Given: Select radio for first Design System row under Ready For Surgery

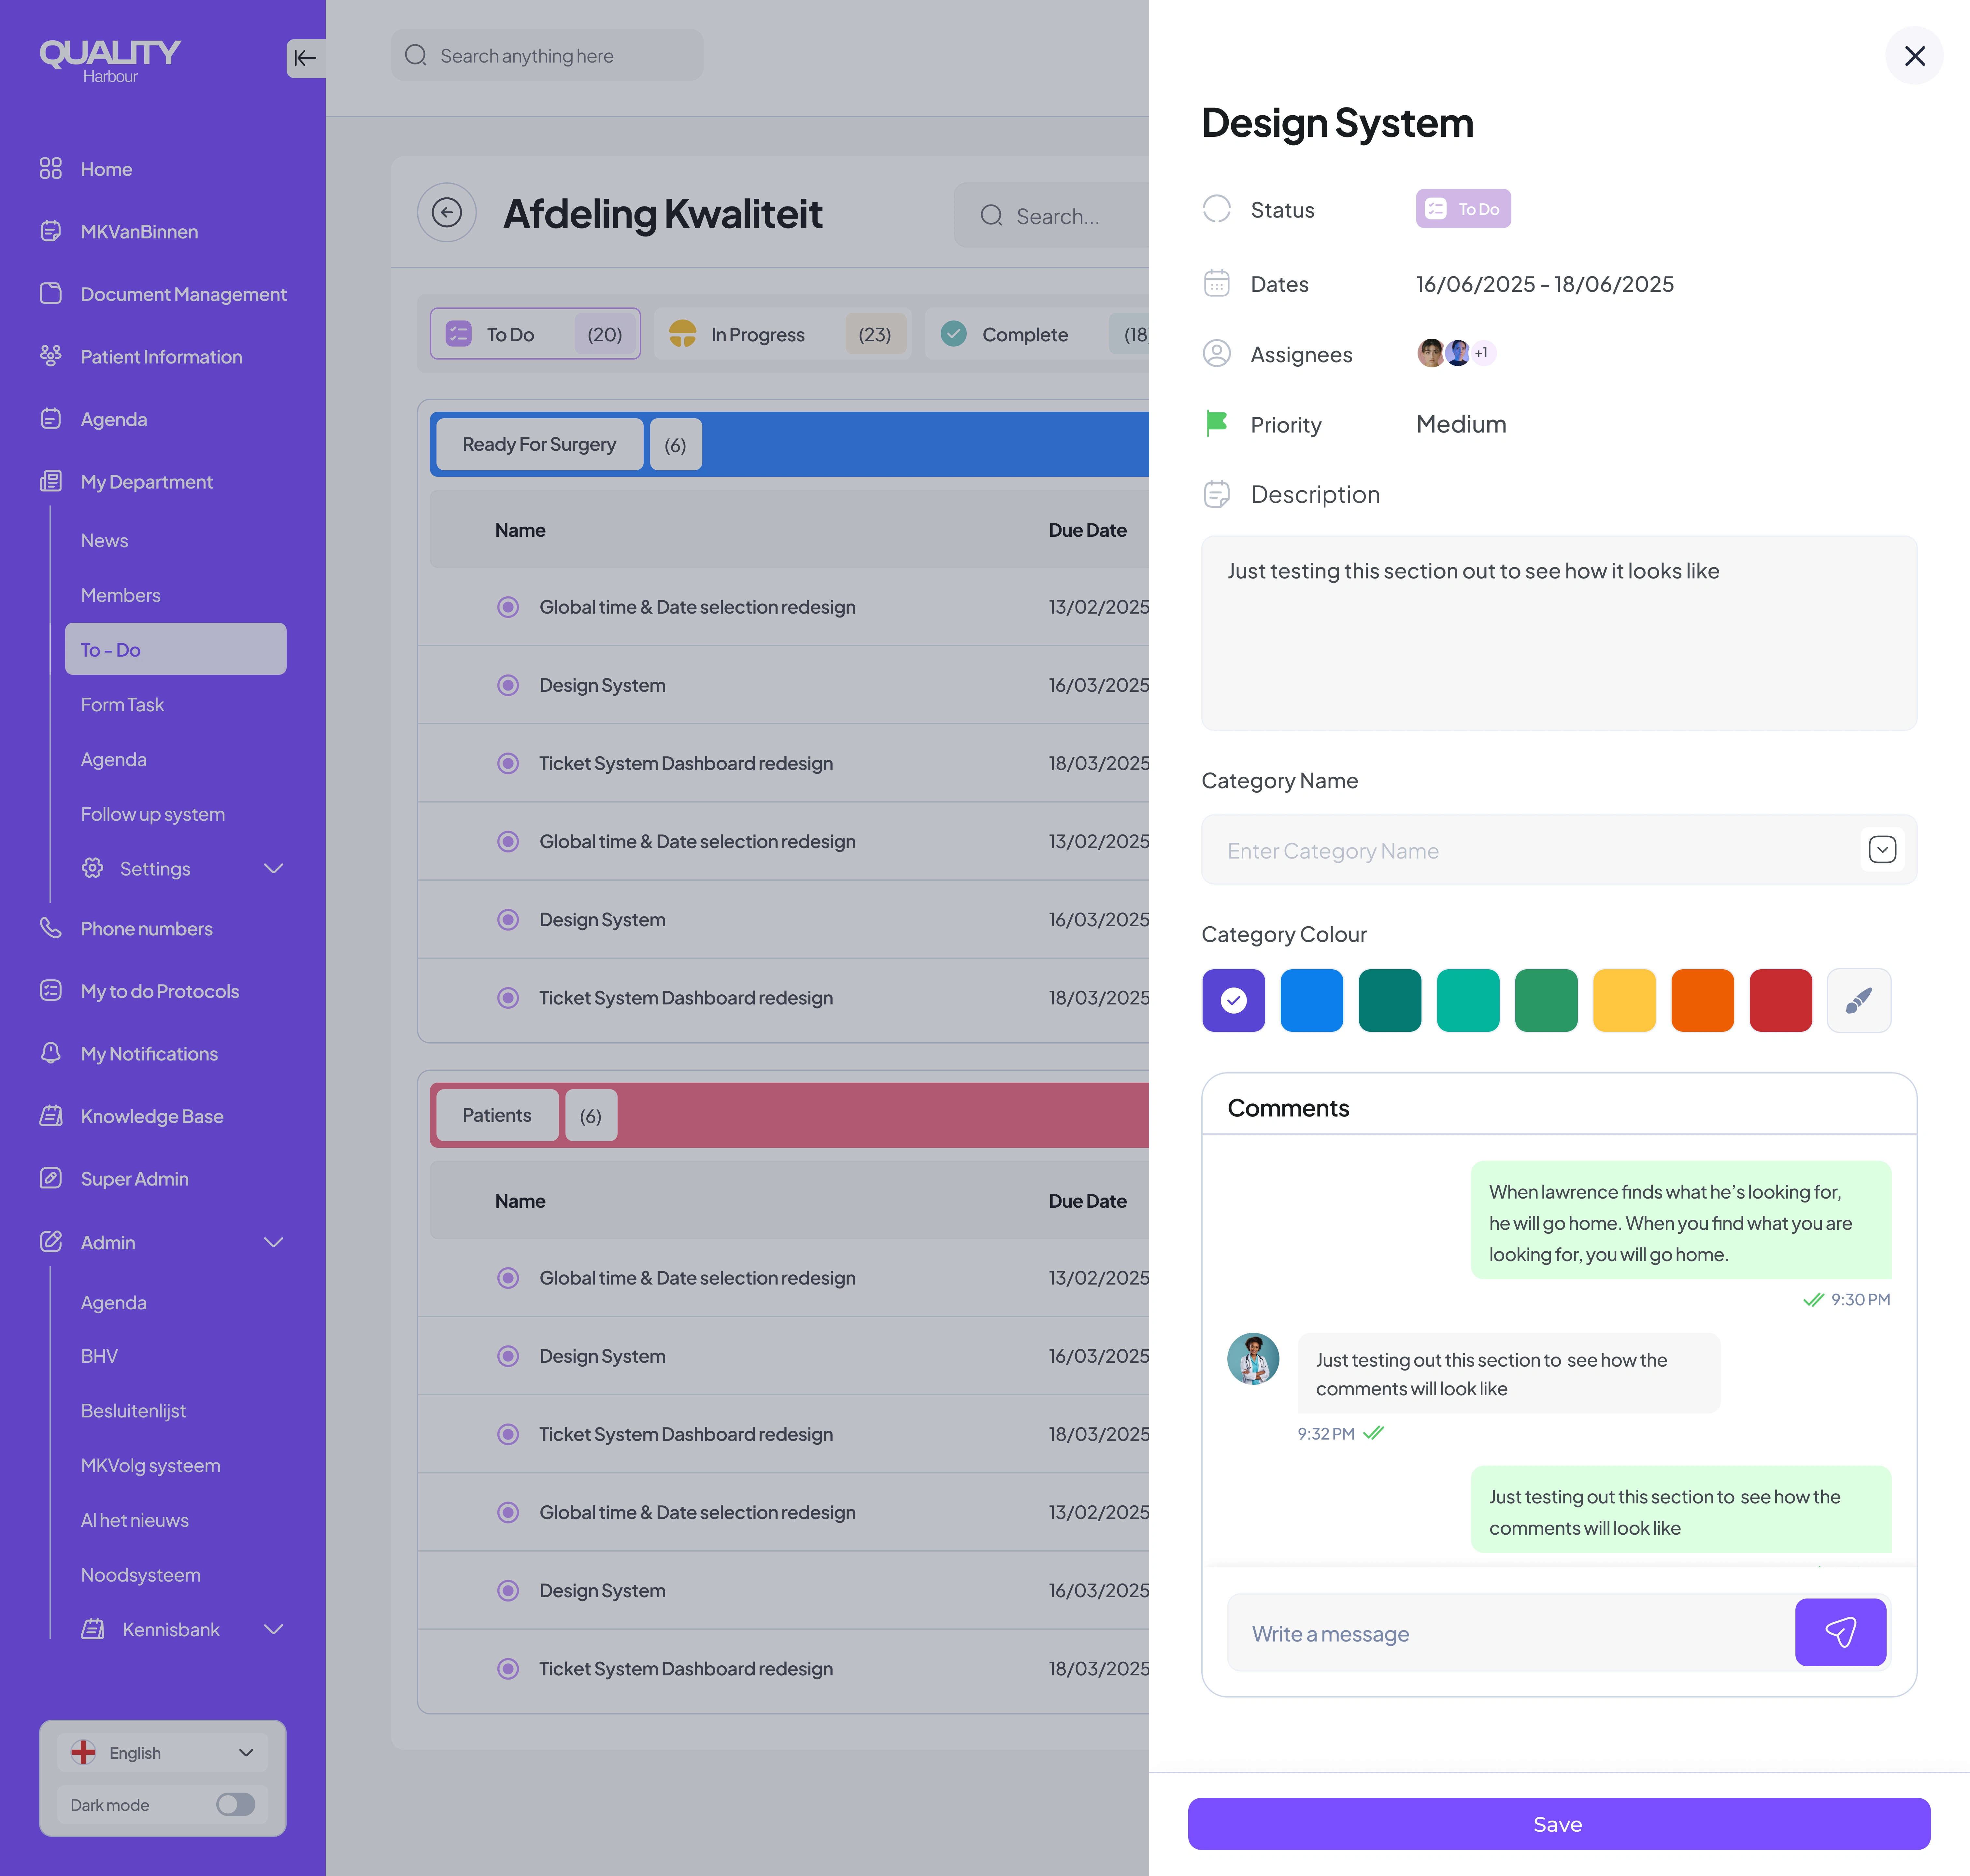Looking at the screenshot, I should 508,685.
